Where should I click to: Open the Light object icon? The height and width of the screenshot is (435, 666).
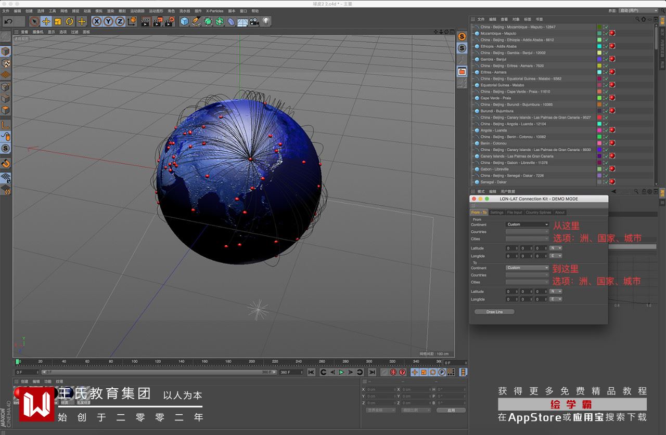pos(266,21)
